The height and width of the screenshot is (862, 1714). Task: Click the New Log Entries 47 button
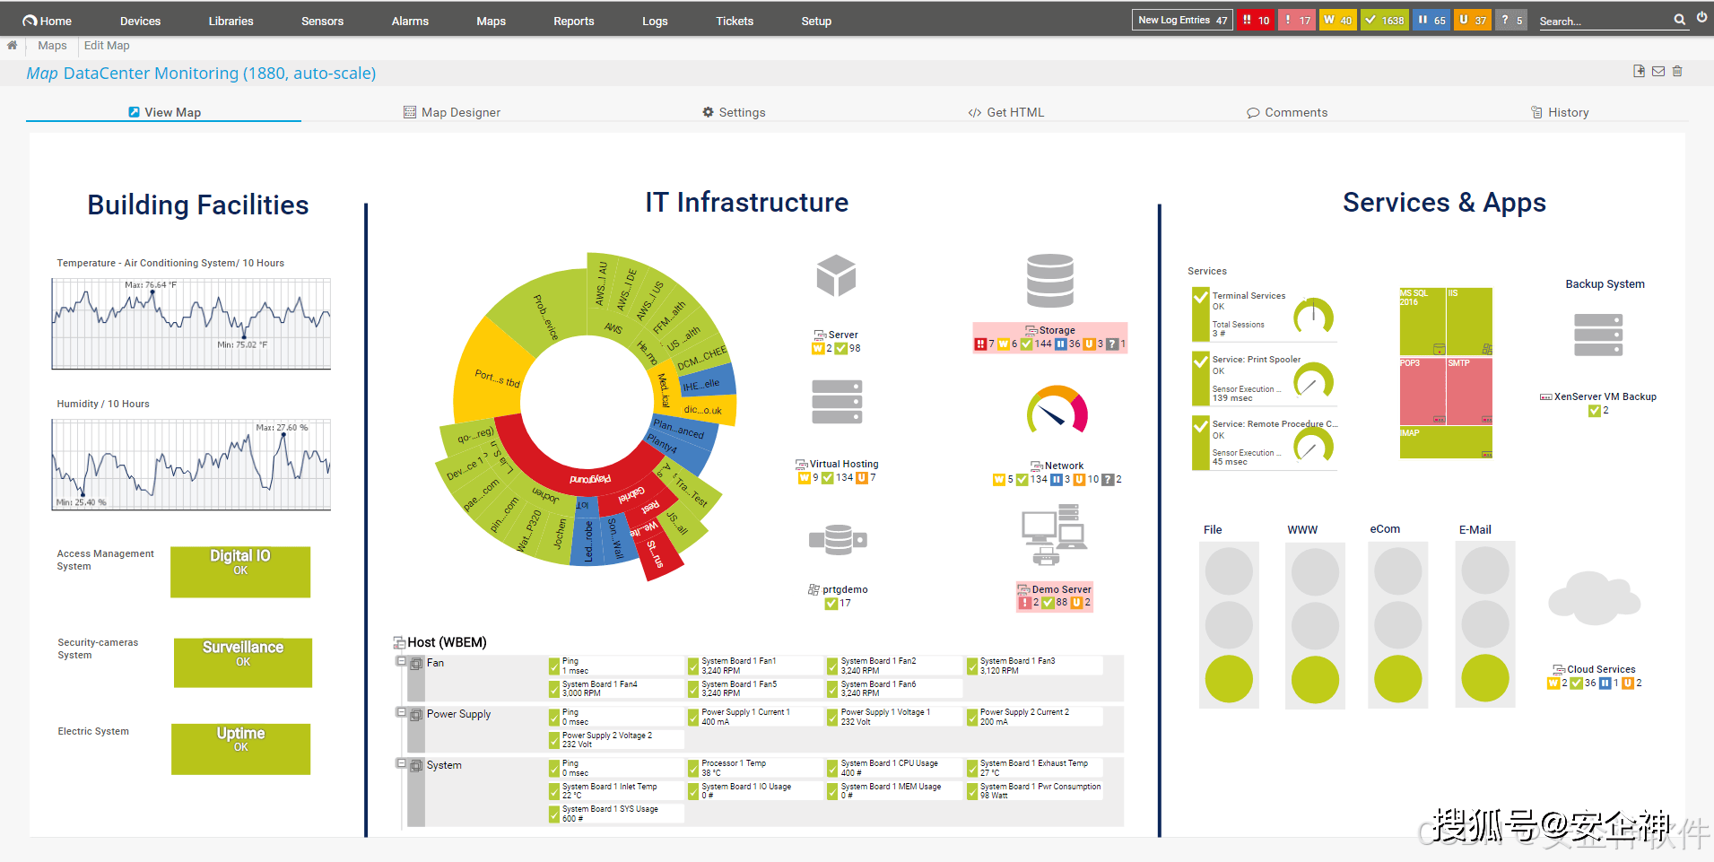click(x=1182, y=20)
